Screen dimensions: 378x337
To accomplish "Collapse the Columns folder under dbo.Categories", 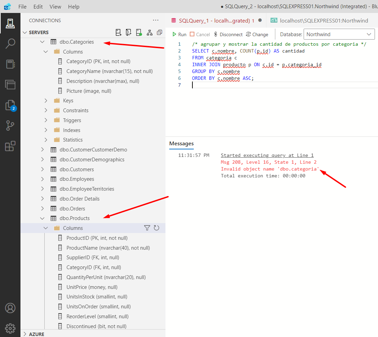I will pos(45,52).
